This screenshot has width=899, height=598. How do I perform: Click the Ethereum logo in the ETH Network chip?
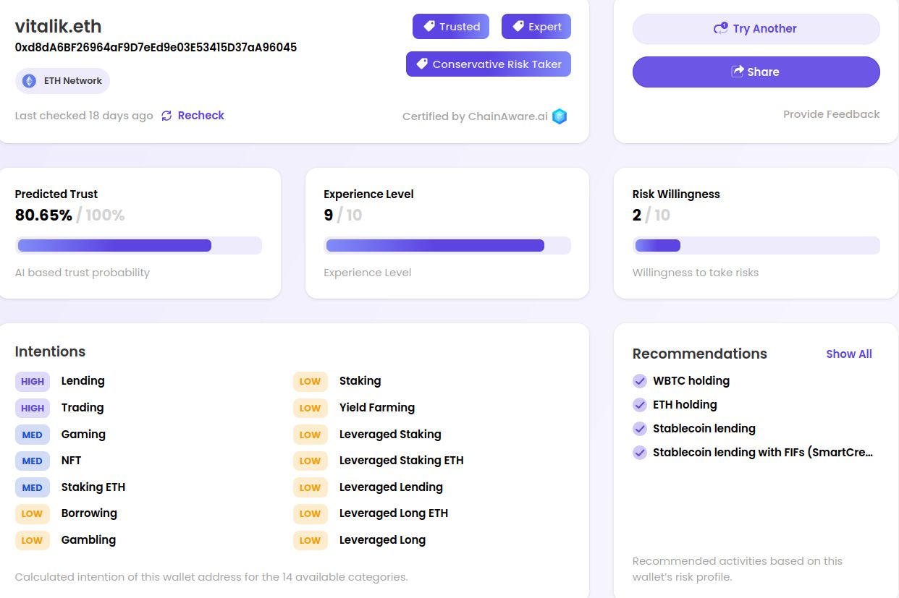point(30,81)
